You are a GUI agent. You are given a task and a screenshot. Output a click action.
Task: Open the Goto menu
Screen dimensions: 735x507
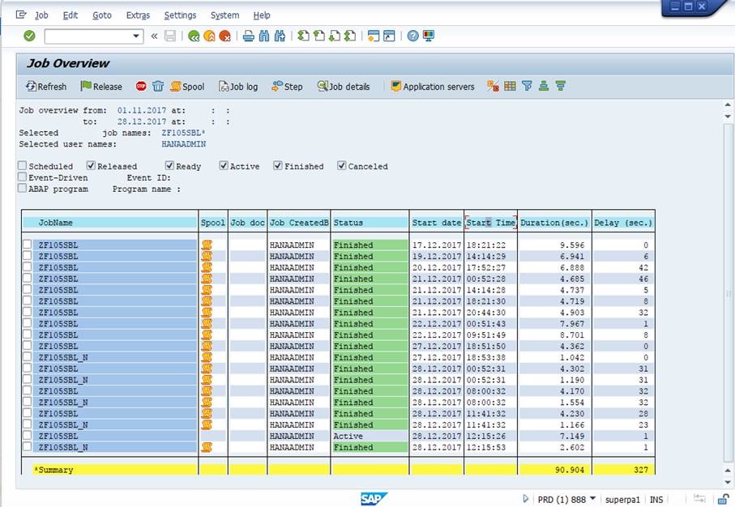tap(102, 15)
